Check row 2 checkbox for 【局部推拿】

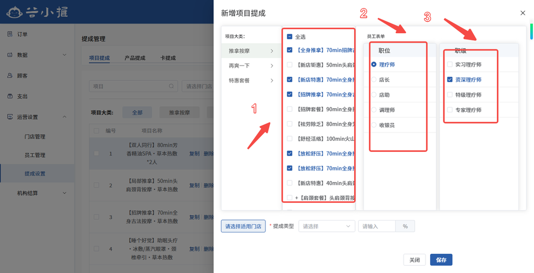(96, 185)
